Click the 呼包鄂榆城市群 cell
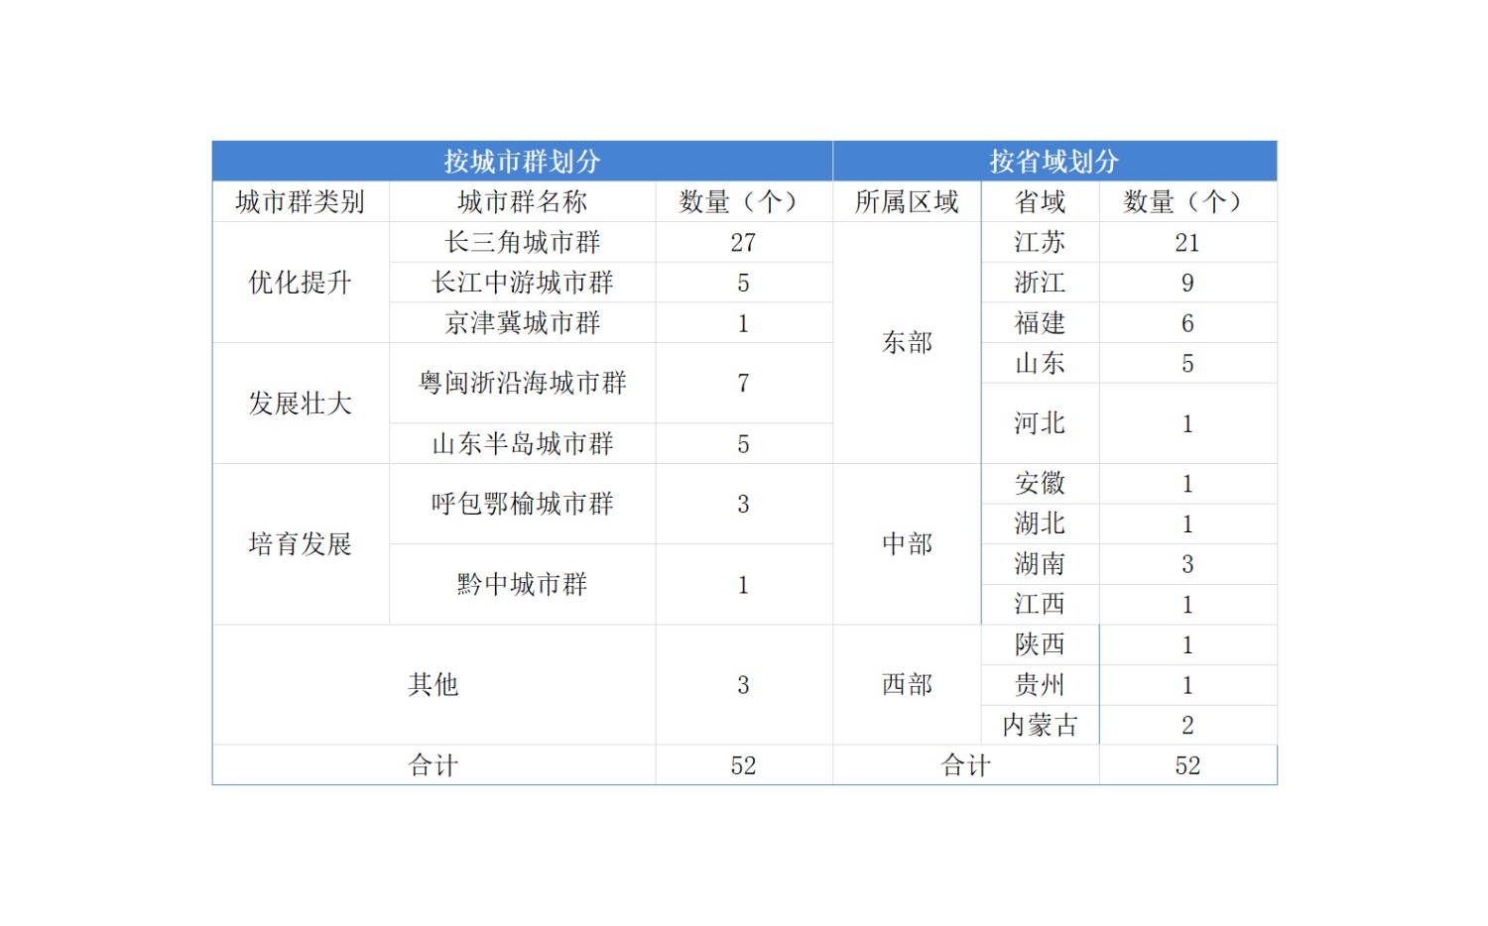 522,504
